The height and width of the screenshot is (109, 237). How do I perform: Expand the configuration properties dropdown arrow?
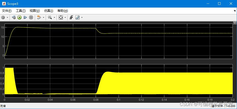pos(7,17)
